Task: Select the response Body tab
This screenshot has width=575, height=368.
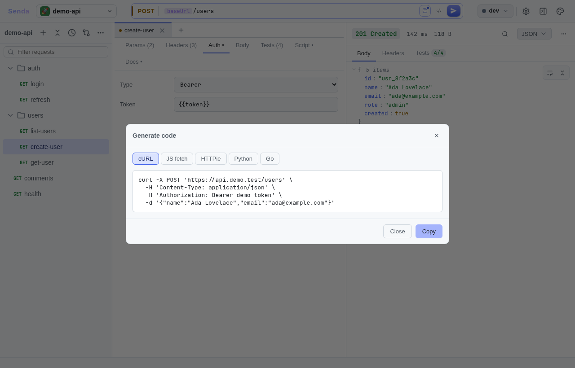Action: 364,53
